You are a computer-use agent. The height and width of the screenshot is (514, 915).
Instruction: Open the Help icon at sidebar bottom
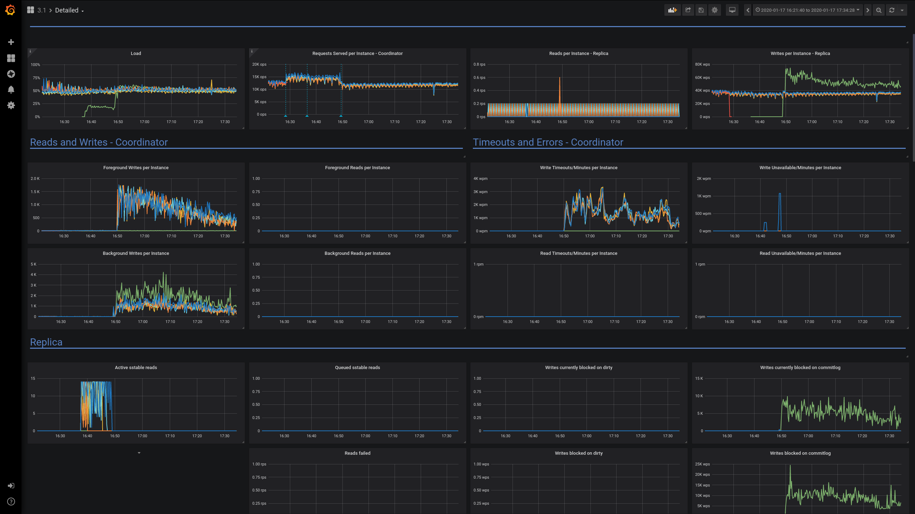click(x=11, y=502)
